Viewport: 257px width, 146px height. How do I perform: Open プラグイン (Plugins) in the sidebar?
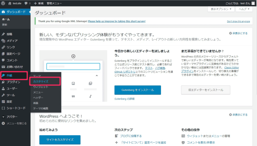pyautogui.click(x=13, y=82)
